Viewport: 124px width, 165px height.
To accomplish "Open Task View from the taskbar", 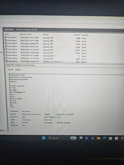I will click(x=81, y=138).
